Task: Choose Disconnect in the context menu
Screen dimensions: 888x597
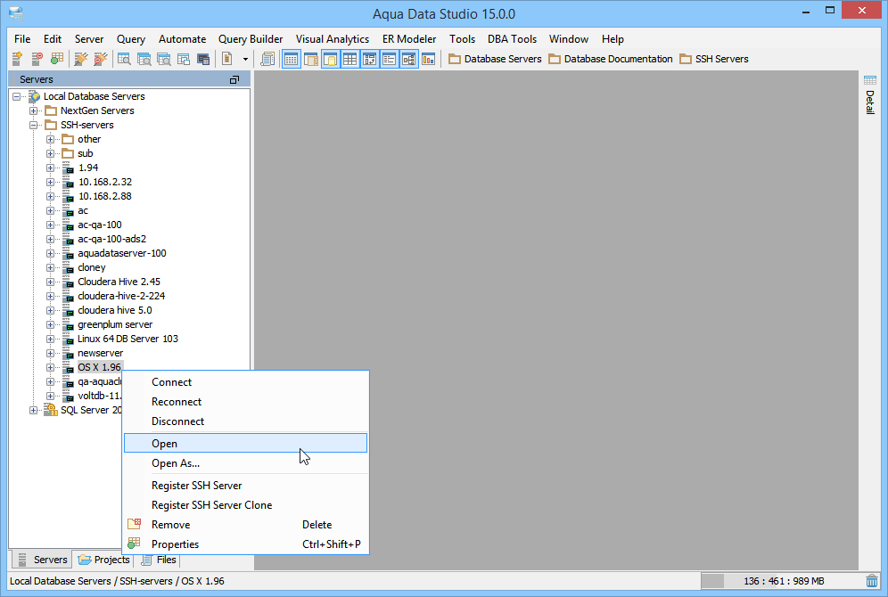Action: tap(246, 421)
